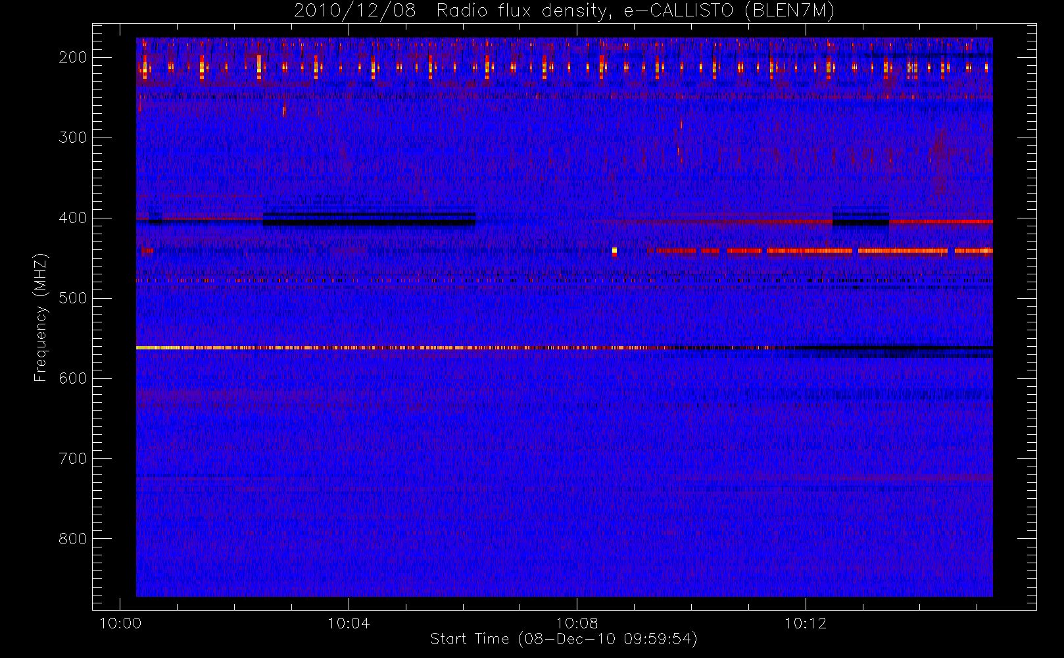Click the yellow-orange line near 560 MHz

(x=395, y=347)
